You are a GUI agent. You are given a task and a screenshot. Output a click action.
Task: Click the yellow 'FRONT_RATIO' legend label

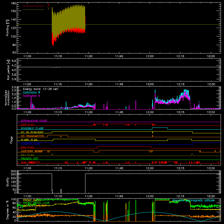click(32, 200)
